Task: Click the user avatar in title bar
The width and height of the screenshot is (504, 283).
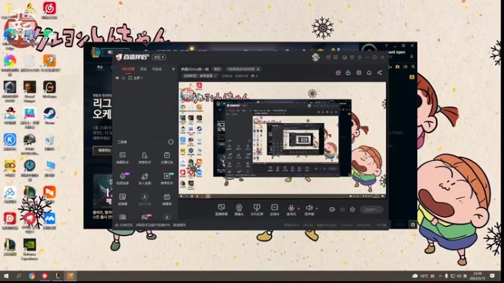Action: tap(316, 57)
